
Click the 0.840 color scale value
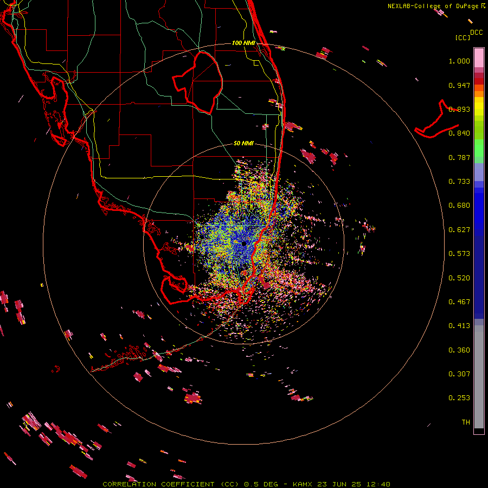tap(459, 133)
